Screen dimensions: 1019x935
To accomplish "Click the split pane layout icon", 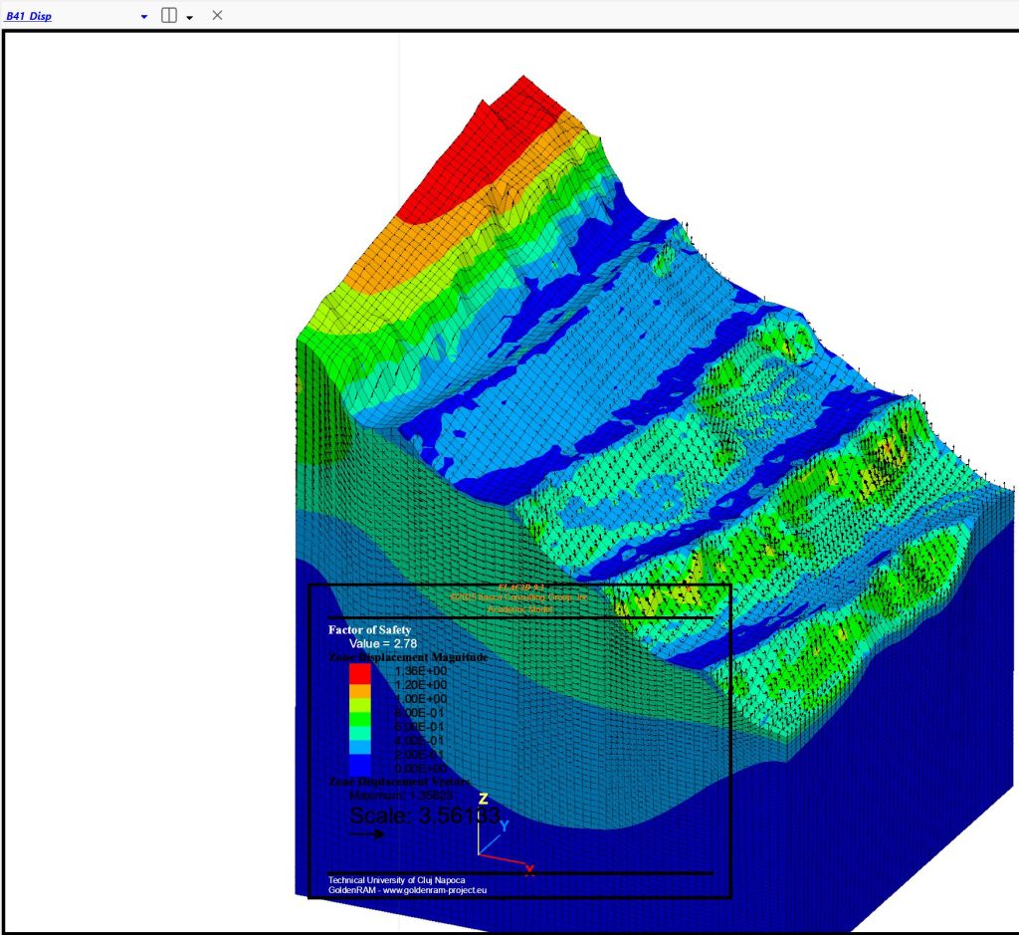I will click(169, 16).
